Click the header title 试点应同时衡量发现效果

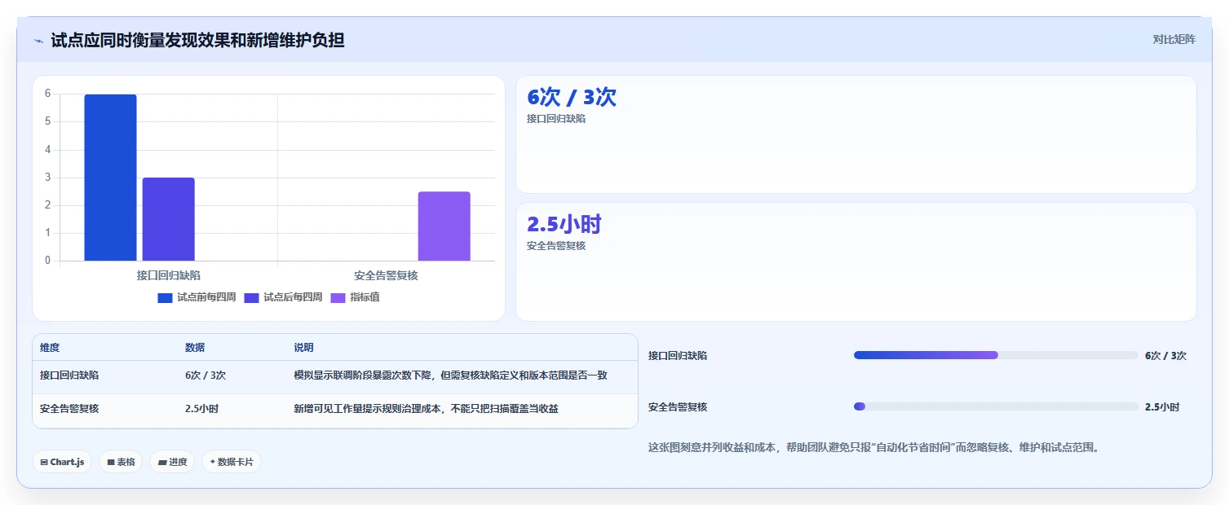point(197,40)
